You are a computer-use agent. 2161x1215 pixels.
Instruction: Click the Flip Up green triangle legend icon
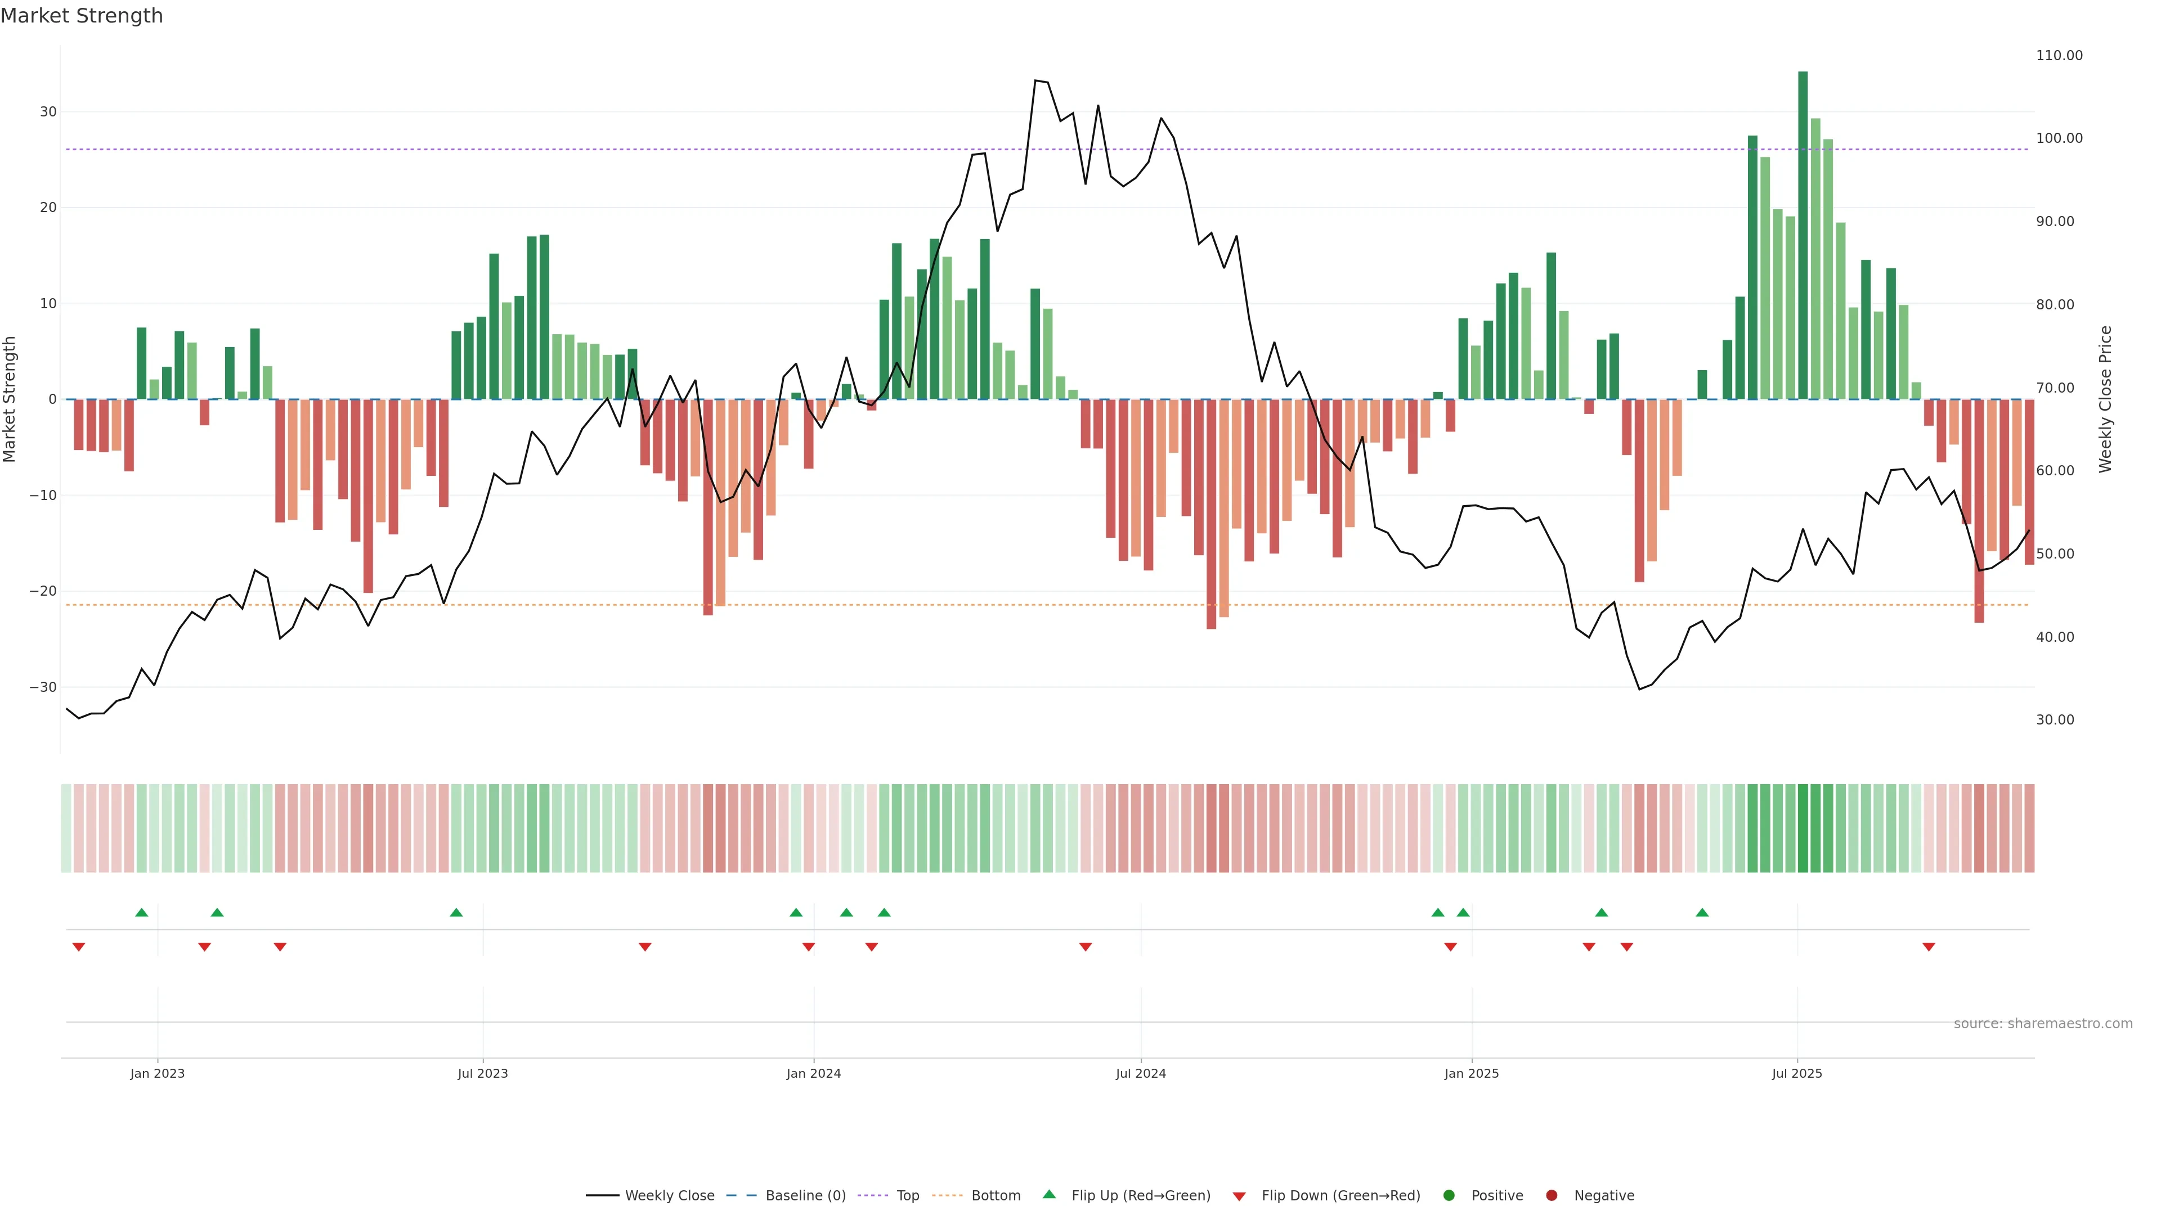[x=1048, y=1194]
